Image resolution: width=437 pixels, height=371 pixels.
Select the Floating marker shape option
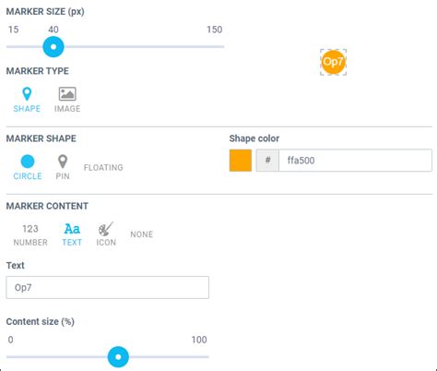click(103, 168)
